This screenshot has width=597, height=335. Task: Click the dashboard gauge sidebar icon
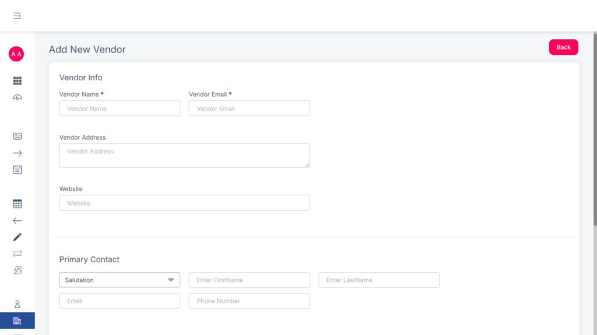pos(17,97)
